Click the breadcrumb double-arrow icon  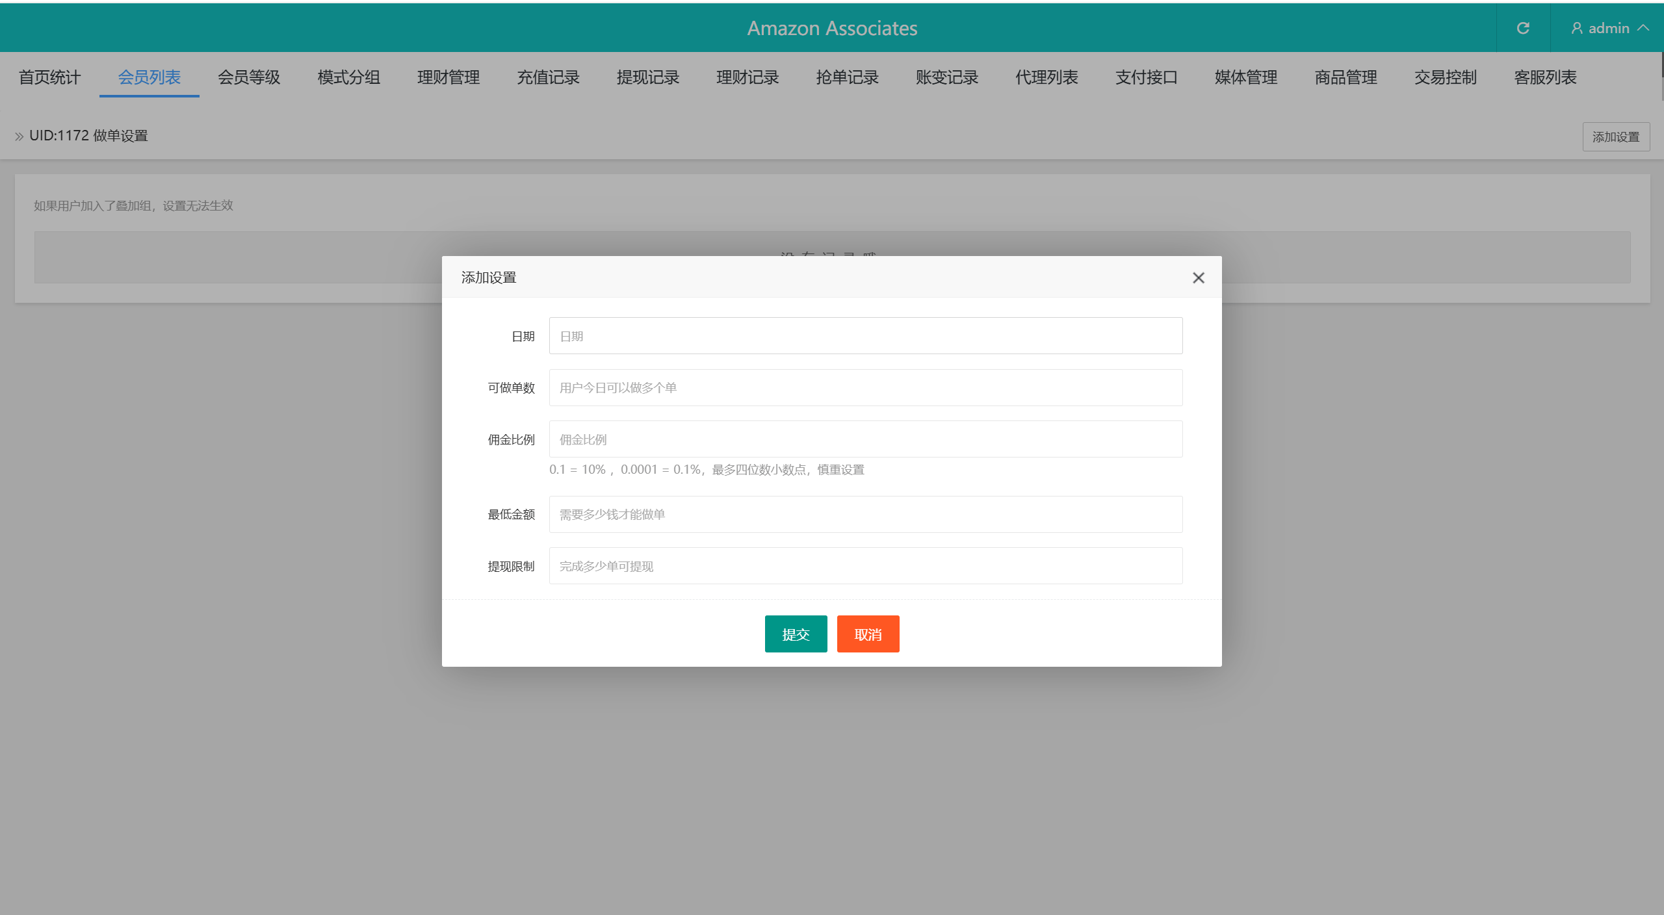coord(19,136)
